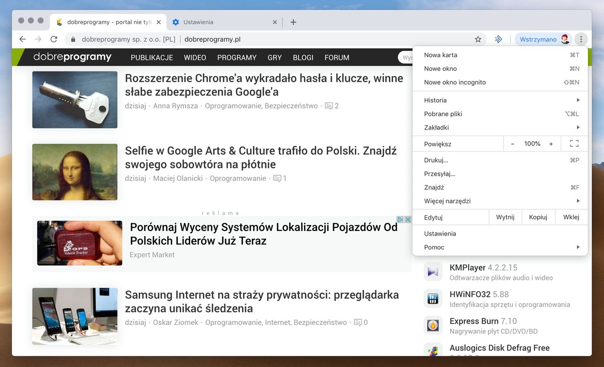Open the KMPlayer app icon
Viewport: 604px width, 367px height.
click(x=433, y=272)
